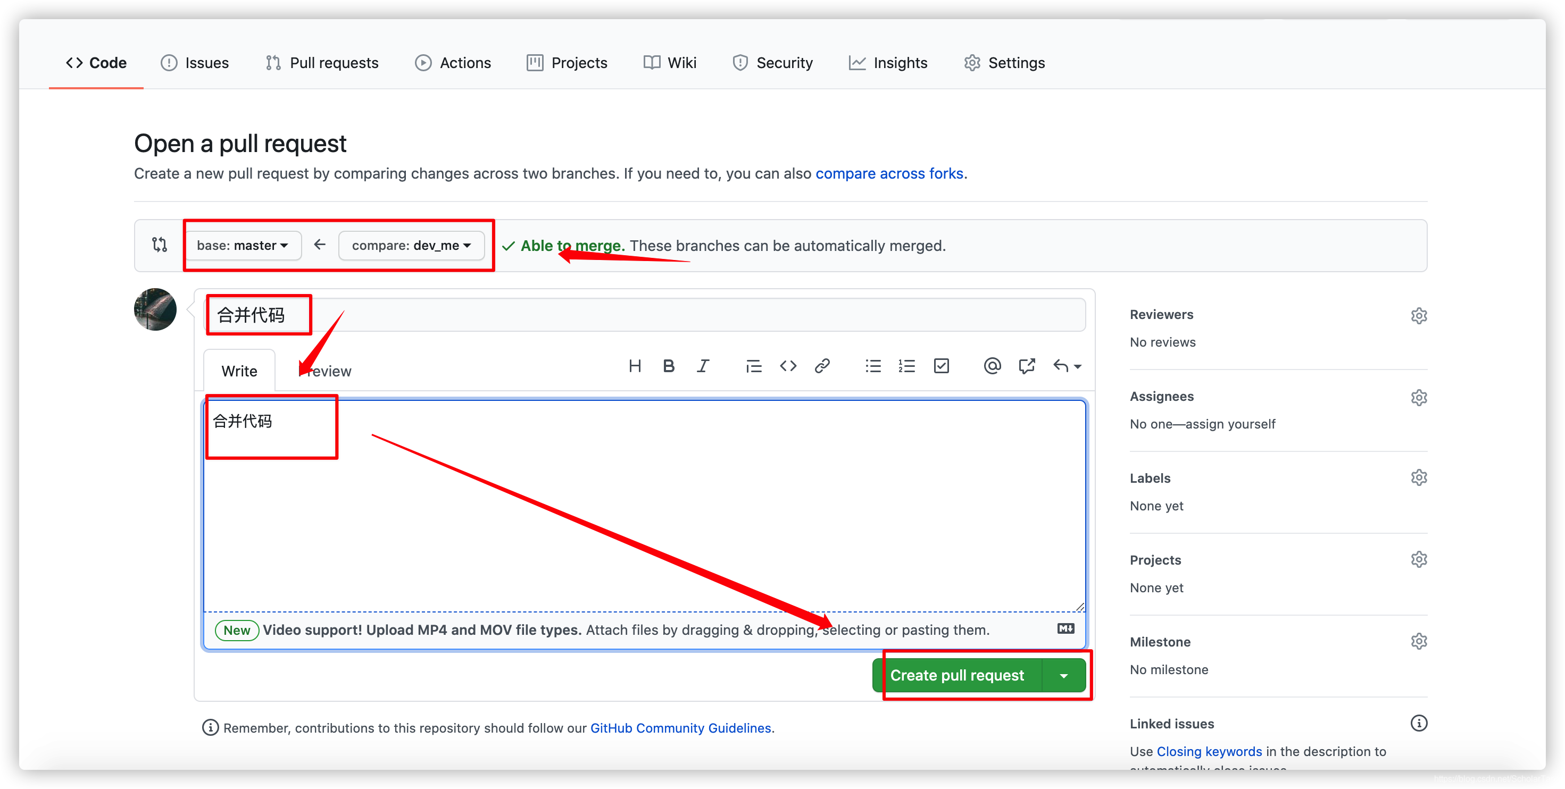Open the Closing keywords link
Viewport: 1565px width, 789px height.
(x=1209, y=751)
